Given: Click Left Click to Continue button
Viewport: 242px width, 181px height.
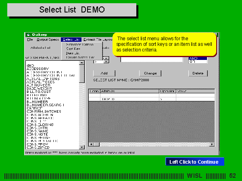Looking at the screenshot, I should click(x=194, y=162).
